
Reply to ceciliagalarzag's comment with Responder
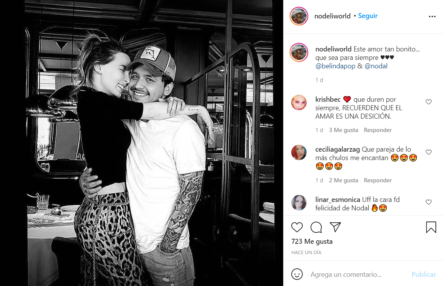[377, 180]
